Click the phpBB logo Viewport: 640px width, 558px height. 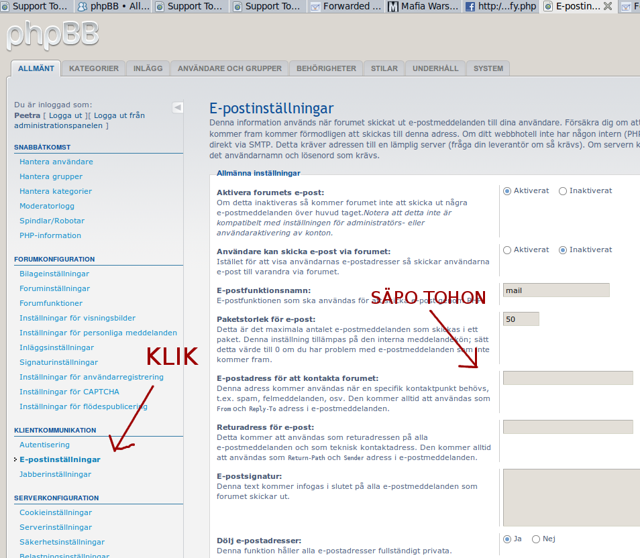click(52, 34)
